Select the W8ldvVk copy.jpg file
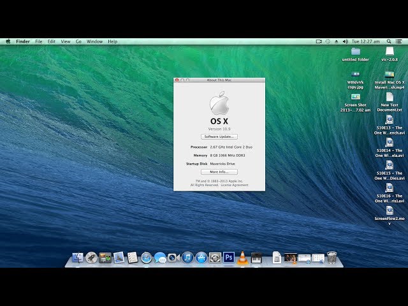408x306 pixels. 356,80
